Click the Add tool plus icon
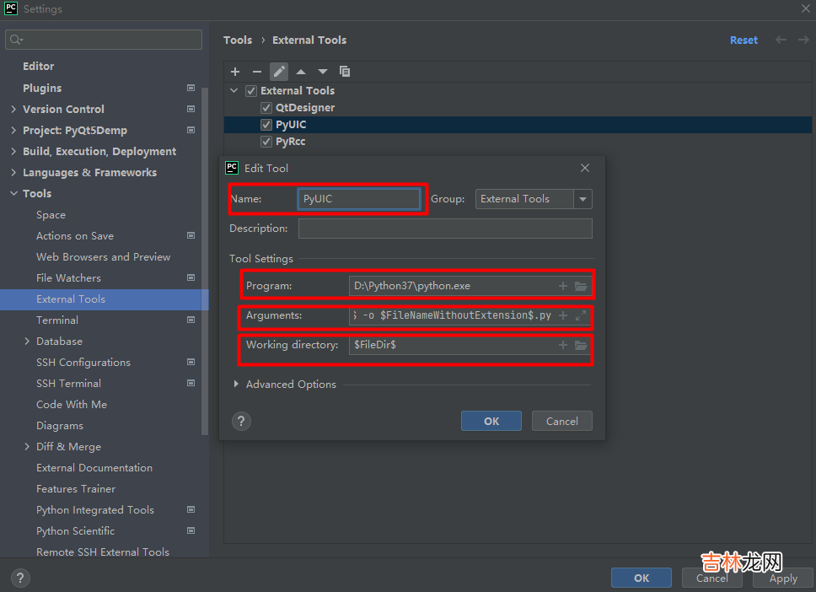Viewport: 816px width, 592px height. [x=235, y=72]
